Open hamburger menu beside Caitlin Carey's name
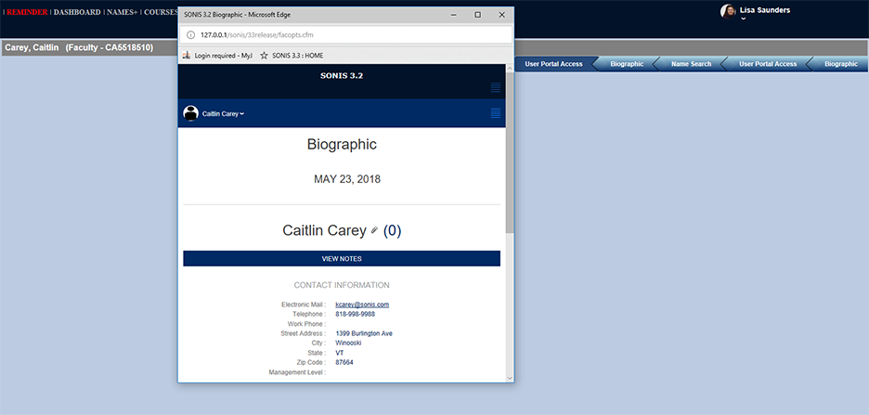 click(496, 113)
